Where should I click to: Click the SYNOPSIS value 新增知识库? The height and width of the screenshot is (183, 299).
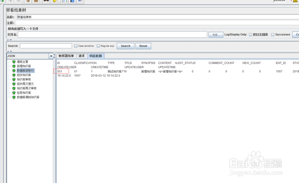click(x=148, y=71)
